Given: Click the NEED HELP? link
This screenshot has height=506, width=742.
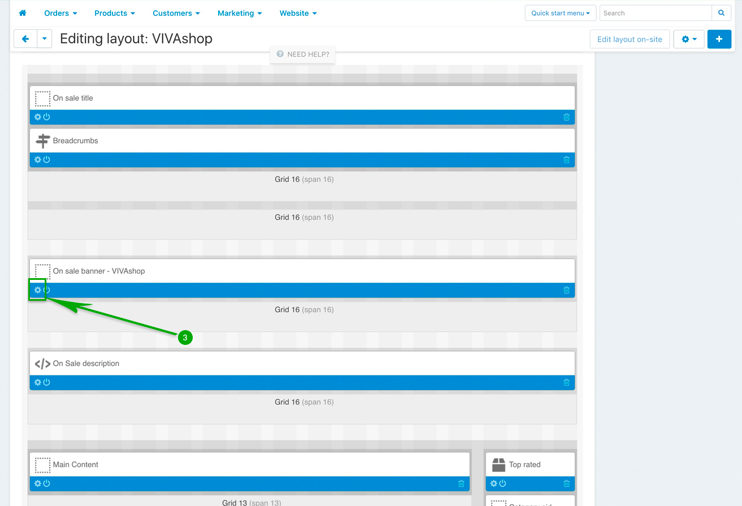Looking at the screenshot, I should tap(303, 54).
